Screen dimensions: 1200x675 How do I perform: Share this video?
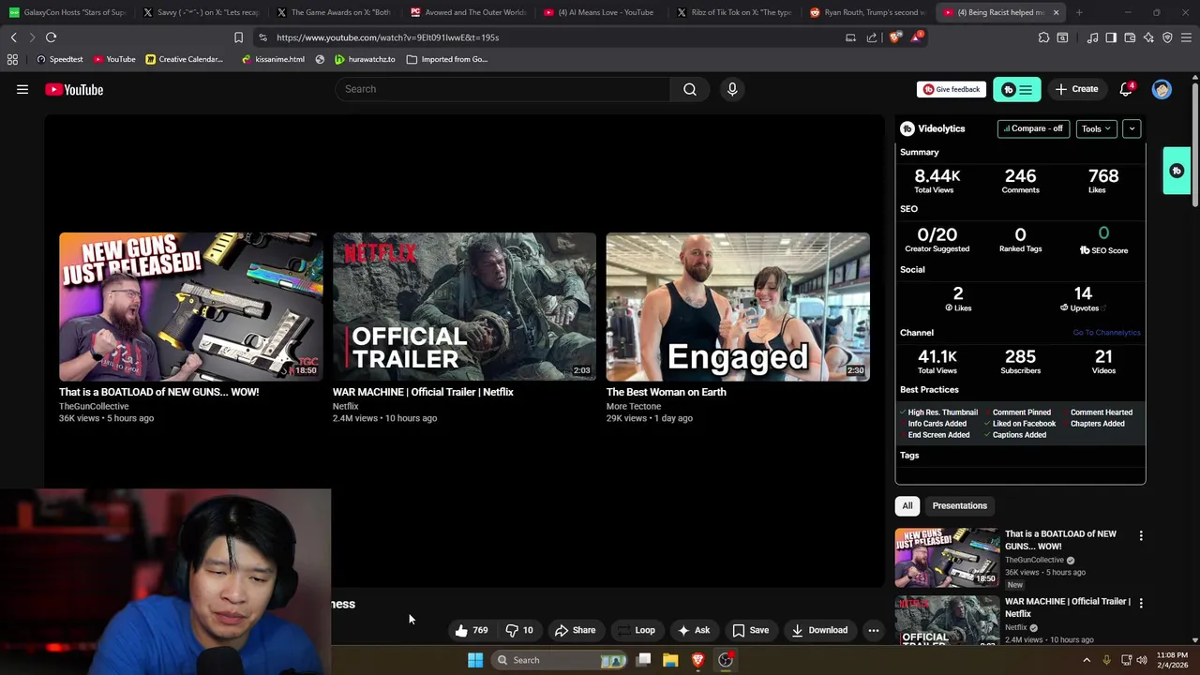tap(575, 630)
